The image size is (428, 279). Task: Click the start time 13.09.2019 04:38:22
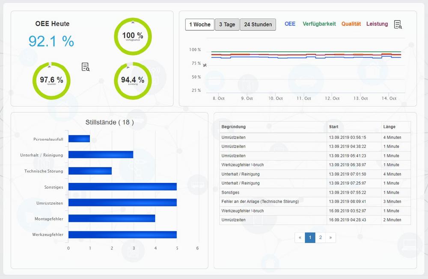pyautogui.click(x=348, y=147)
